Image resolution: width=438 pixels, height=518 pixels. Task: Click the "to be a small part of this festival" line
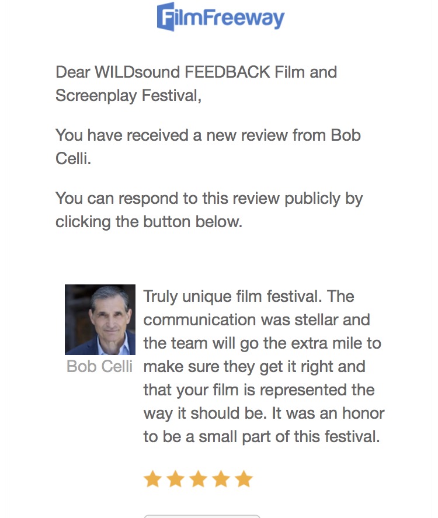click(262, 437)
